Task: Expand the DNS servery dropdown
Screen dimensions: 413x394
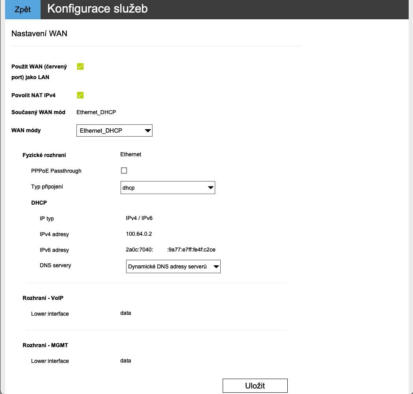Action: click(173, 266)
